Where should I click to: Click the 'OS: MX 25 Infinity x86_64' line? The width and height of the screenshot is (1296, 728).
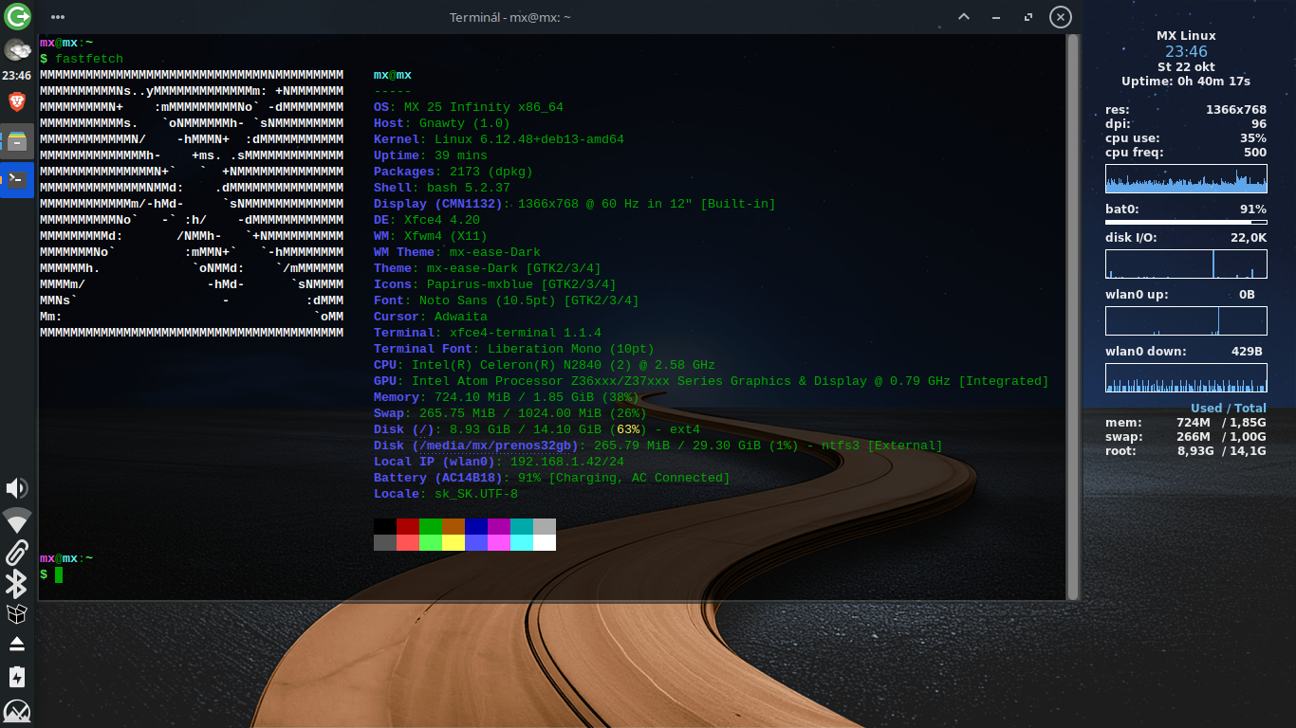pyautogui.click(x=469, y=107)
